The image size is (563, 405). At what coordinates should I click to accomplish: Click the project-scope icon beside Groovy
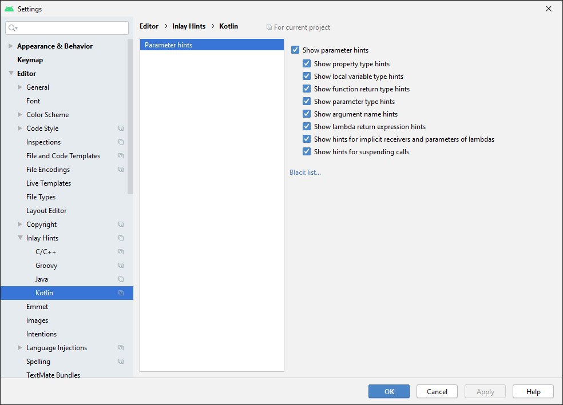(x=121, y=265)
